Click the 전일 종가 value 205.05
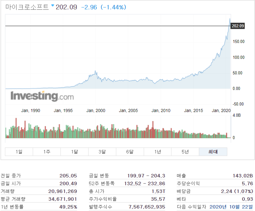The image size is (255, 211). pyautogui.click(x=68, y=176)
